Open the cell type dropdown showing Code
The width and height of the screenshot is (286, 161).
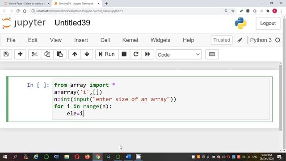point(179,55)
